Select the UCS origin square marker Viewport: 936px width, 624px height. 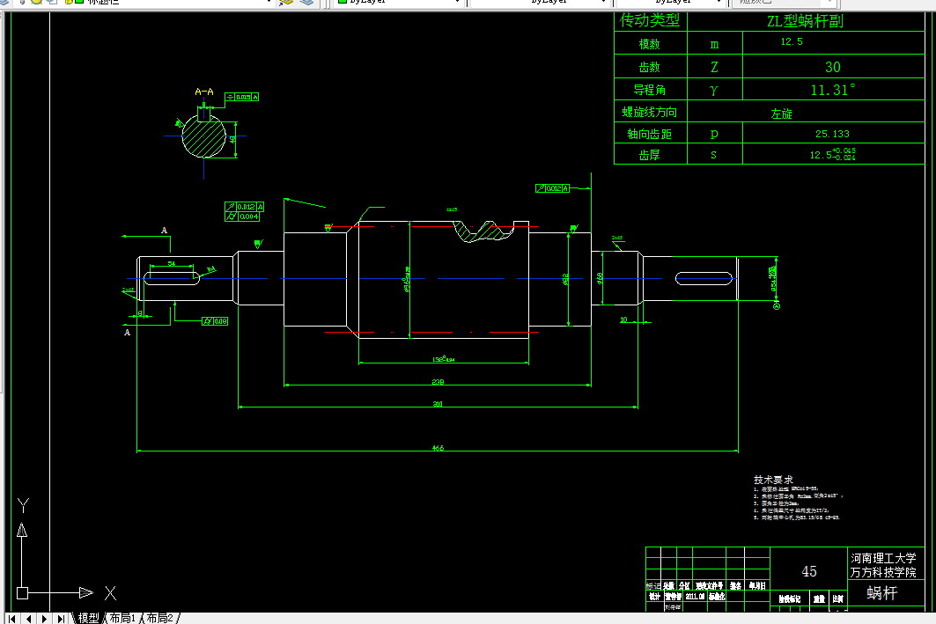click(x=22, y=593)
